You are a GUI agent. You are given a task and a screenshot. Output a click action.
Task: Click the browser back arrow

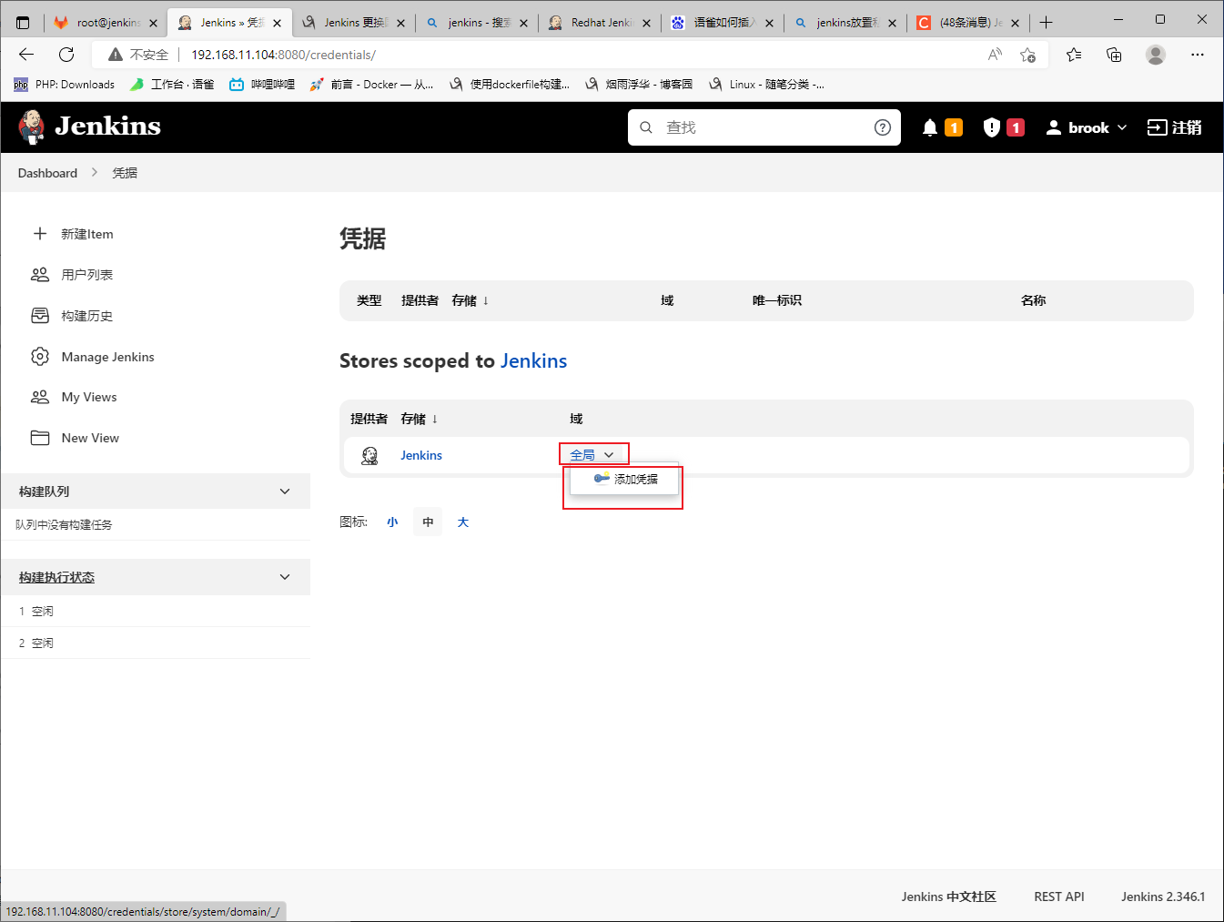(26, 55)
